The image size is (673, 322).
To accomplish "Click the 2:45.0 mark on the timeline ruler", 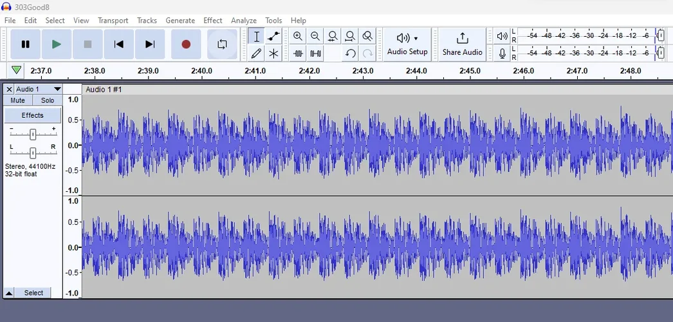I will 470,71.
